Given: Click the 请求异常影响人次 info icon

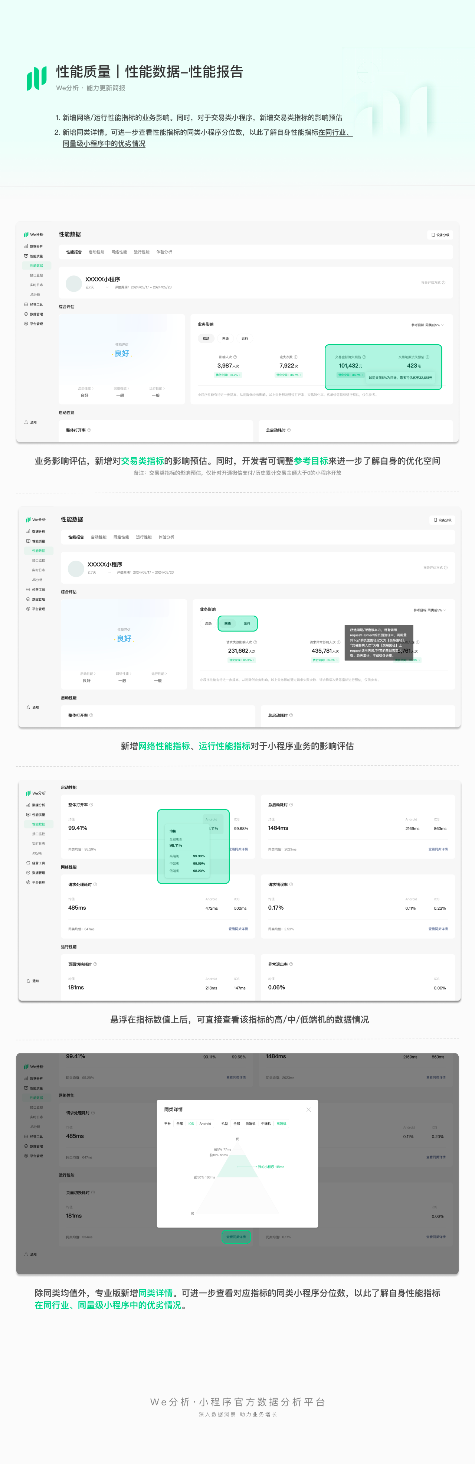Looking at the screenshot, I should (339, 642).
